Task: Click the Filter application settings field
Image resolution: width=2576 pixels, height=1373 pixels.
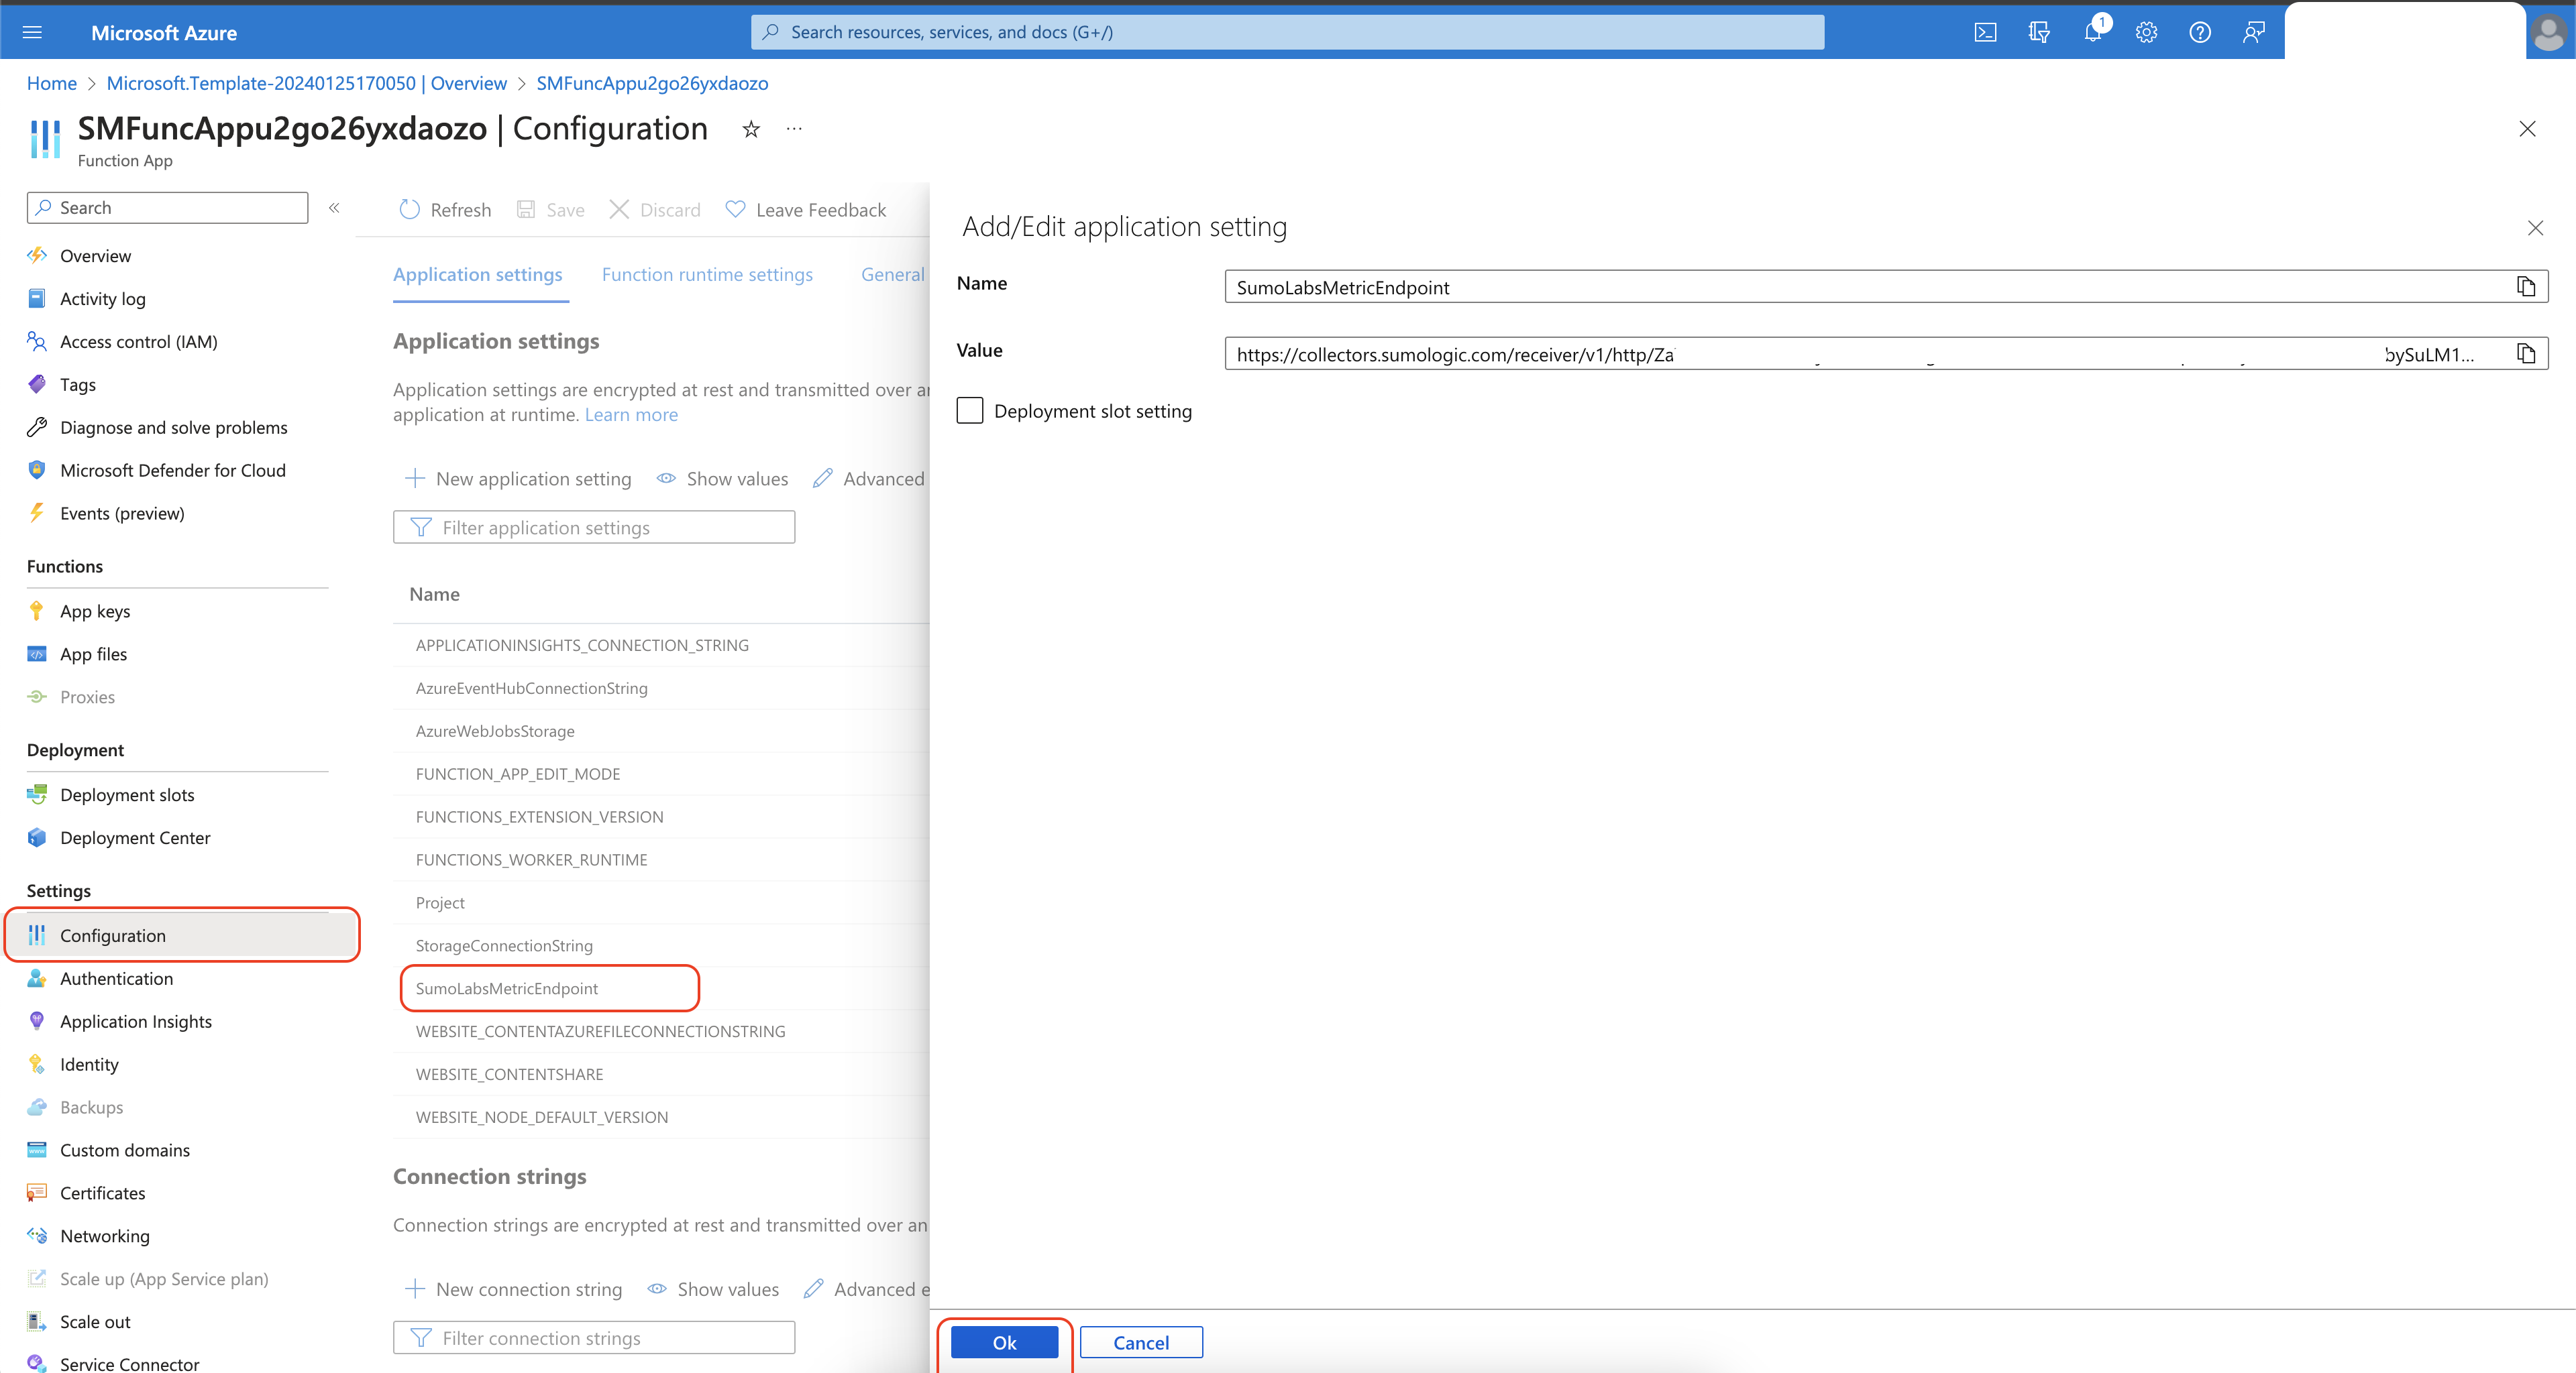Action: [x=593, y=527]
